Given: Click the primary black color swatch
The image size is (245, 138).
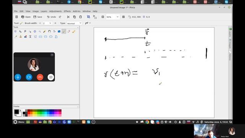Looking at the screenshot, I should [16, 112].
